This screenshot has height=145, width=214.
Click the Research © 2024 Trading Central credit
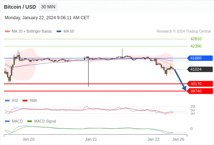point(184,32)
